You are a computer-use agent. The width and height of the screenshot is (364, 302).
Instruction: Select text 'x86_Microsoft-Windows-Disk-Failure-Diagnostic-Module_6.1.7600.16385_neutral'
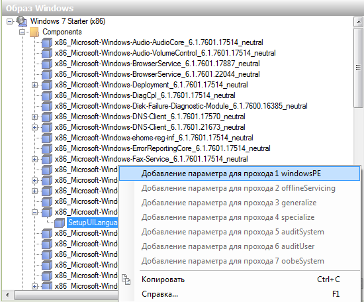[181, 106]
